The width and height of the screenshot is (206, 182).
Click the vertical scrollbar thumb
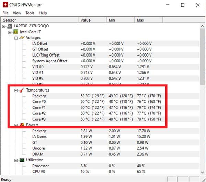pyautogui.click(x=202, y=57)
